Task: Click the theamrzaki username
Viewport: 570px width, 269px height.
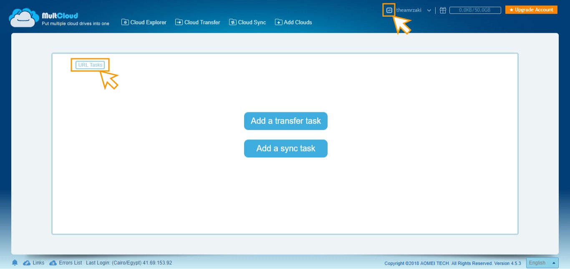Action: (x=409, y=10)
